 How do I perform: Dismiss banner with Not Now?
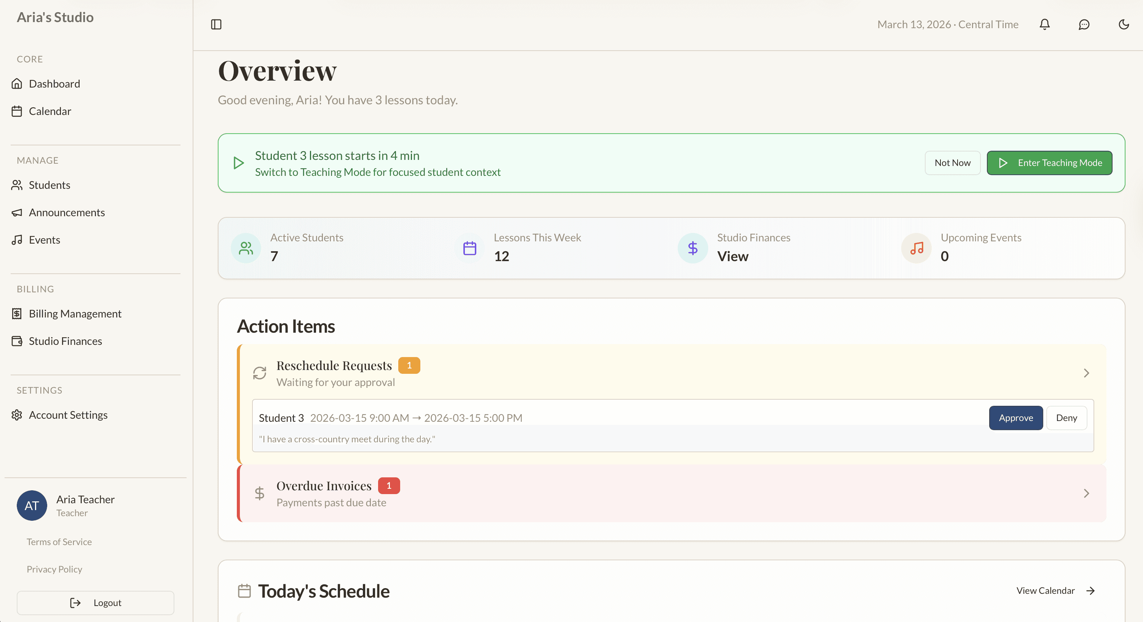point(952,163)
